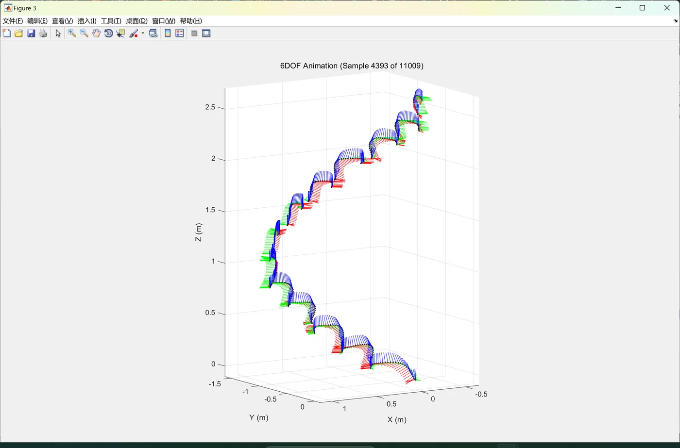Insert a Legend using the toolbar icon

pyautogui.click(x=180, y=33)
